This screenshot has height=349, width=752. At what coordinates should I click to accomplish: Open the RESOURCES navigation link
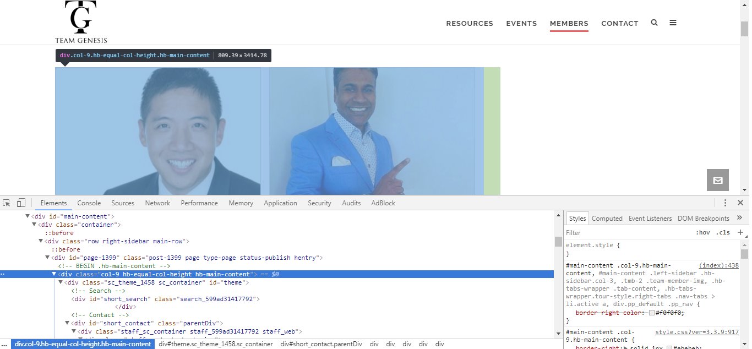[470, 23]
